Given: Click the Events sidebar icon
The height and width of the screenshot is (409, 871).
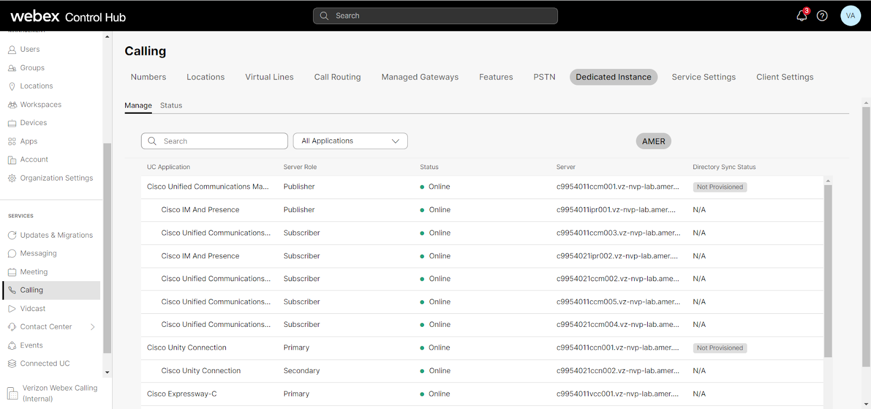Looking at the screenshot, I should pyautogui.click(x=12, y=345).
